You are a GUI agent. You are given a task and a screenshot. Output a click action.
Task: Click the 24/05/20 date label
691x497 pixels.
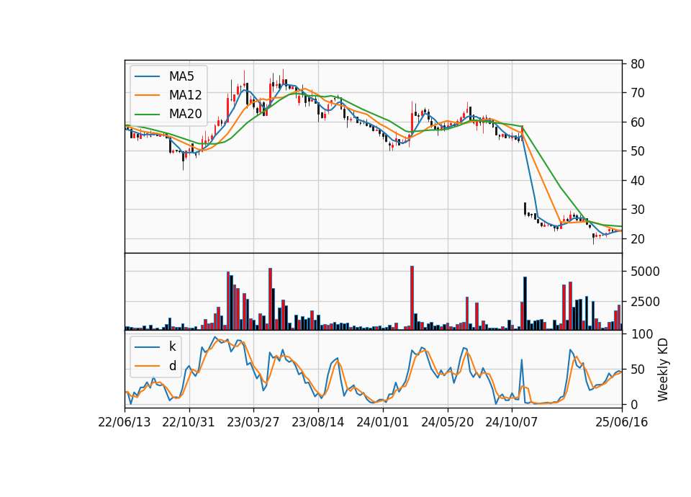(x=447, y=422)
